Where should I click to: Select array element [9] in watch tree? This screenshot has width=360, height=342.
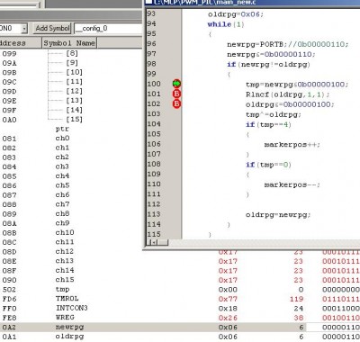tap(72, 63)
